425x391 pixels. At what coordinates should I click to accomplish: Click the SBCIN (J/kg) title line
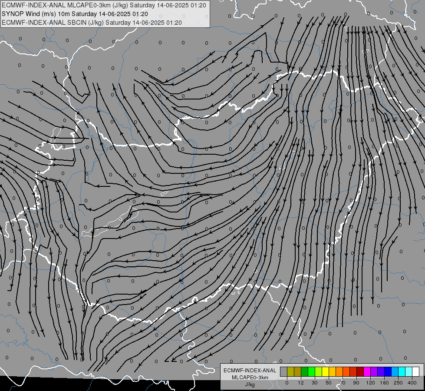click(92, 23)
